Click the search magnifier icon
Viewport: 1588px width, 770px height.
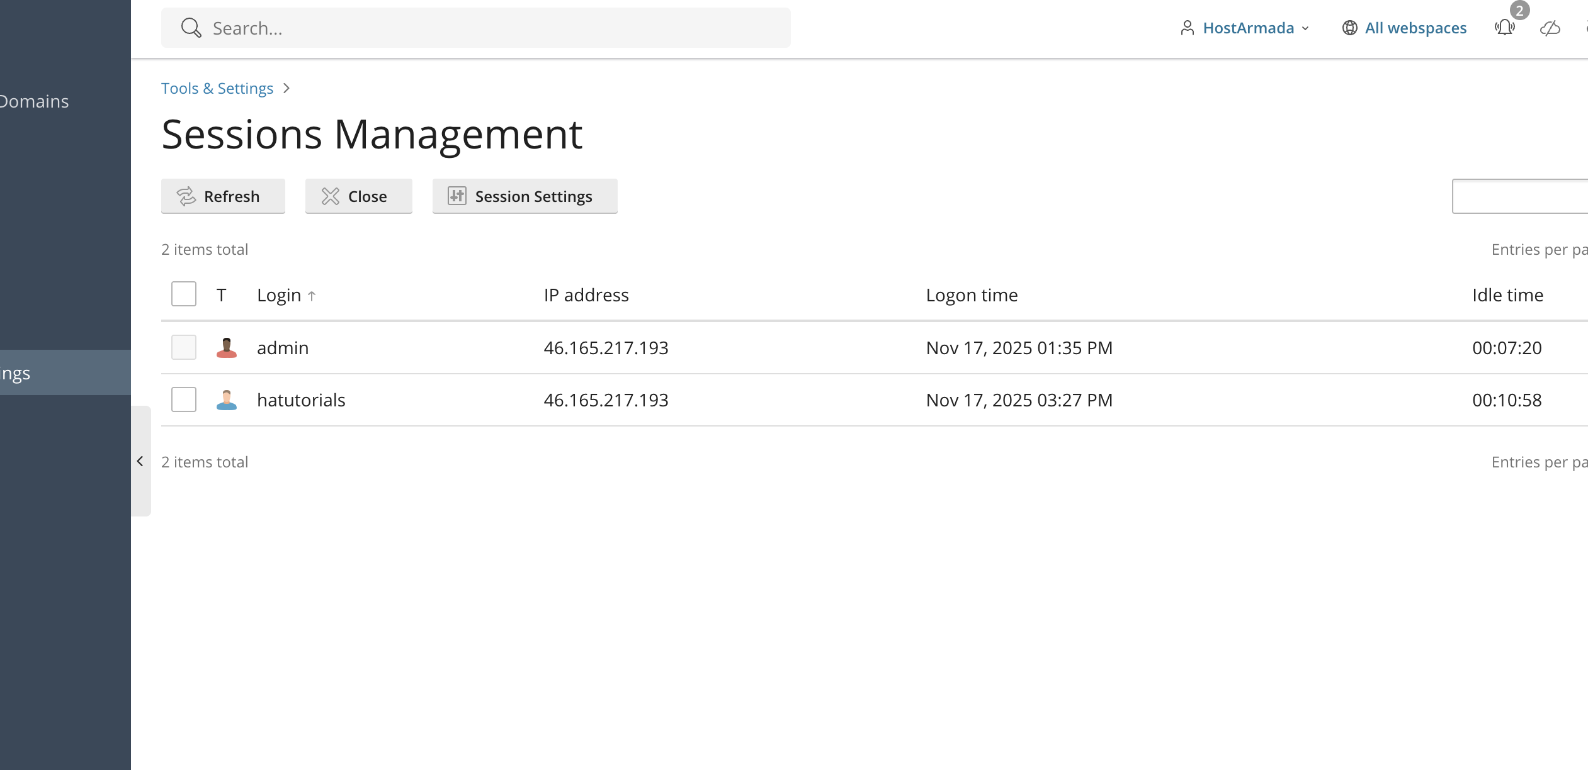click(x=191, y=28)
